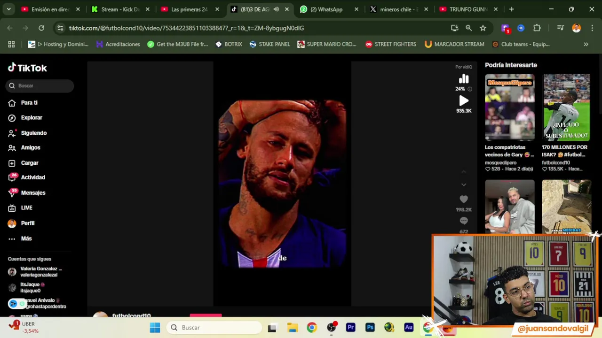
Task: Open the Extensions puzzle icon
Action: [537, 28]
